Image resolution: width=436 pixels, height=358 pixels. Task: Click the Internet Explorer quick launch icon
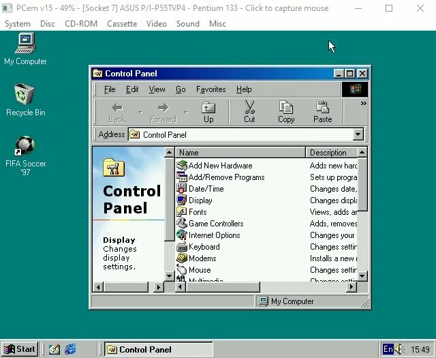pyautogui.click(x=70, y=349)
